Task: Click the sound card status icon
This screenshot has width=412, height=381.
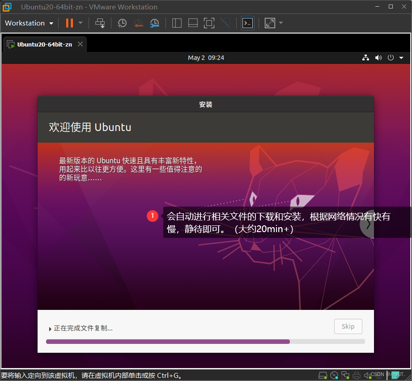Action: click(x=368, y=376)
